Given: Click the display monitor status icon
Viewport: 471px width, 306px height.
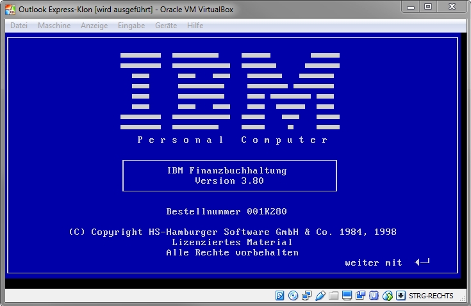Looking at the screenshot, I should pyautogui.click(x=347, y=296).
